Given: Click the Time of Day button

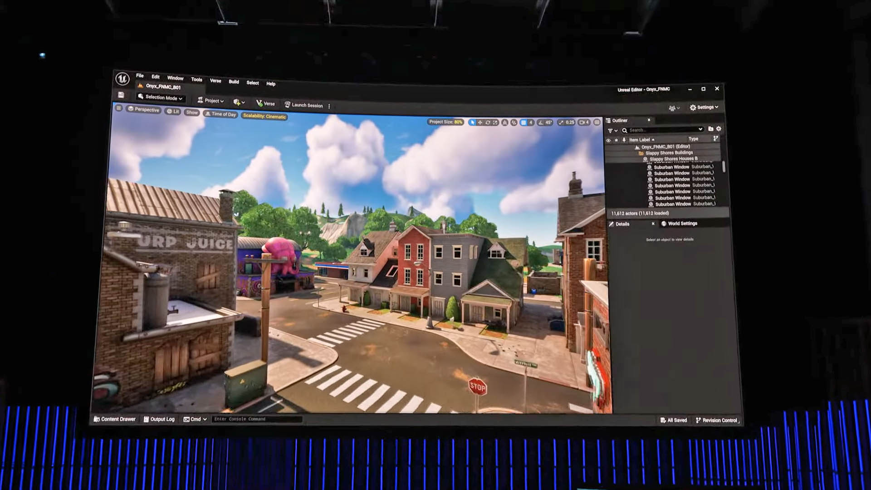Looking at the screenshot, I should 220,114.
